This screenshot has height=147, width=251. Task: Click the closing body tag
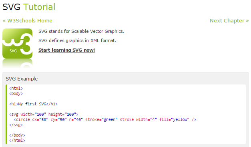(17, 135)
